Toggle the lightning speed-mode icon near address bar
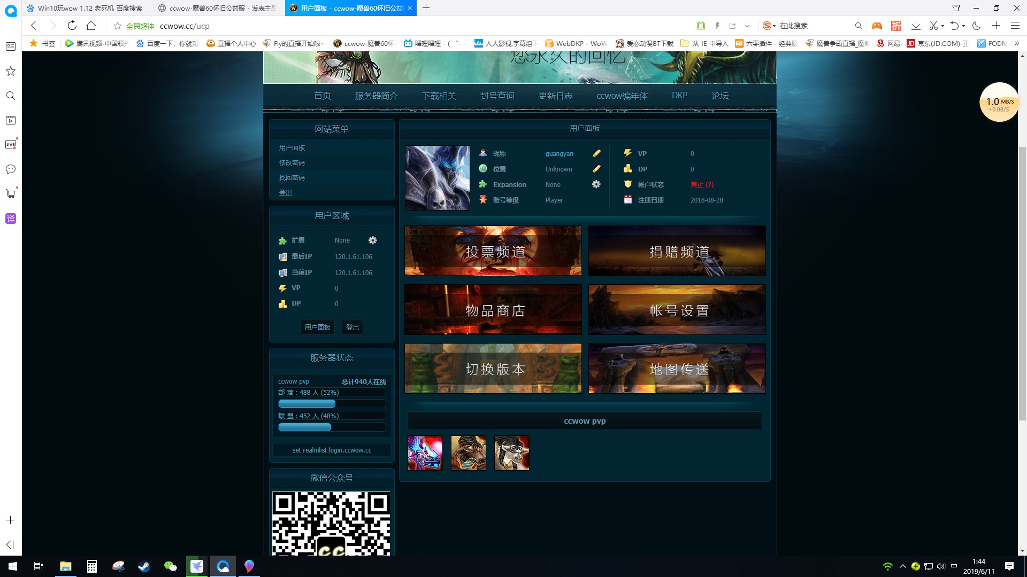This screenshot has height=577, width=1027. coord(717,26)
